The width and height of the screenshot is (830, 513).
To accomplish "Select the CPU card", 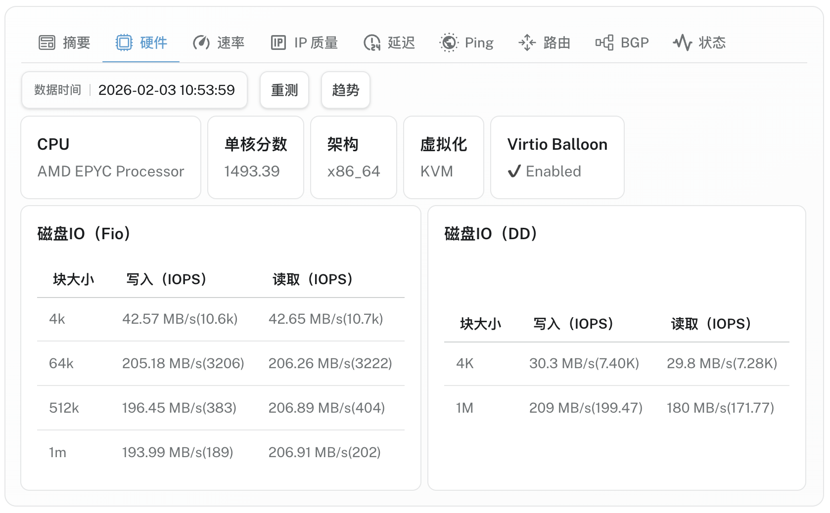I will click(x=110, y=157).
